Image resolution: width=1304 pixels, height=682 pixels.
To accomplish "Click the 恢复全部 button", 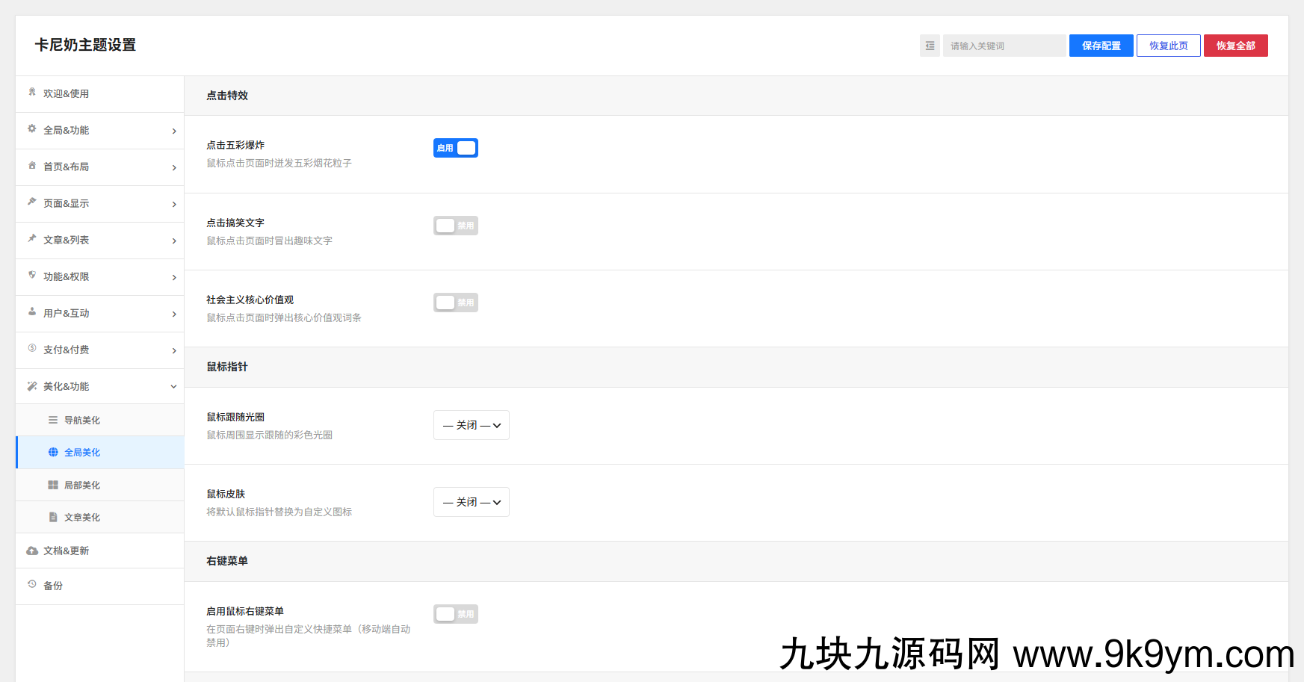I will click(1236, 46).
